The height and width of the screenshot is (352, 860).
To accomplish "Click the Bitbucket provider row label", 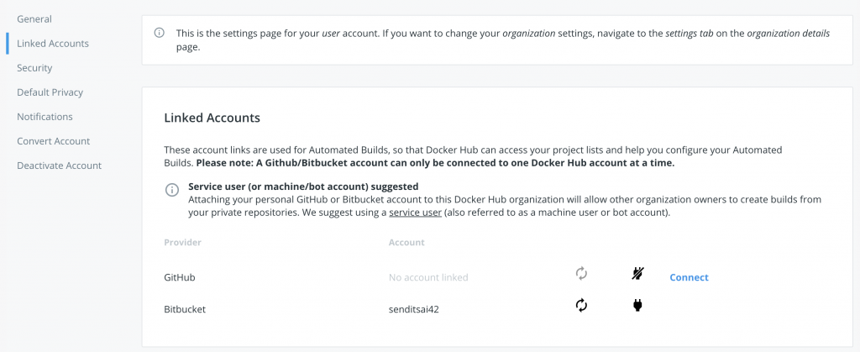I will [x=185, y=308].
